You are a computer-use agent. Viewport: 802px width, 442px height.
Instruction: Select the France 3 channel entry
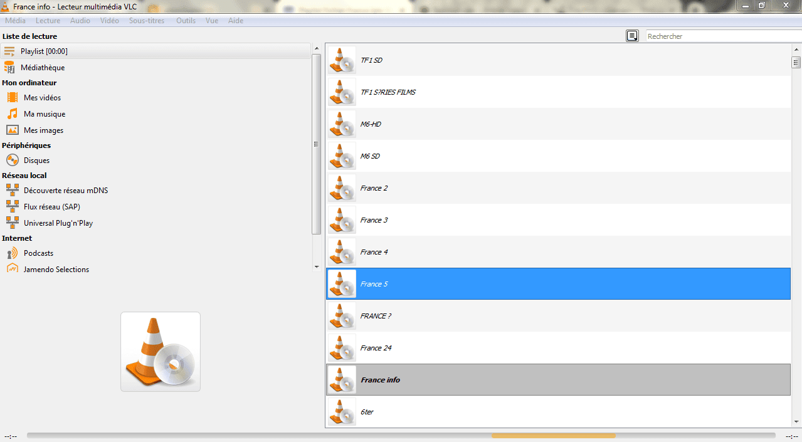click(x=558, y=220)
